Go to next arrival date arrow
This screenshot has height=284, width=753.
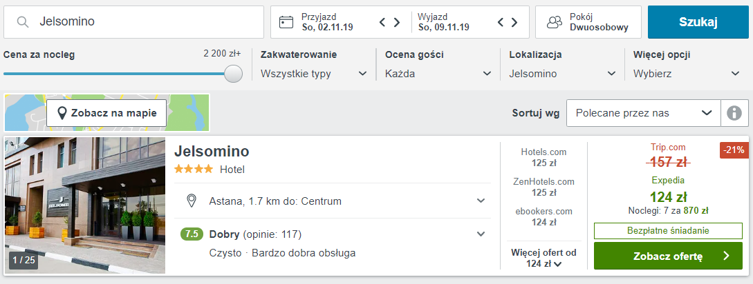(397, 22)
